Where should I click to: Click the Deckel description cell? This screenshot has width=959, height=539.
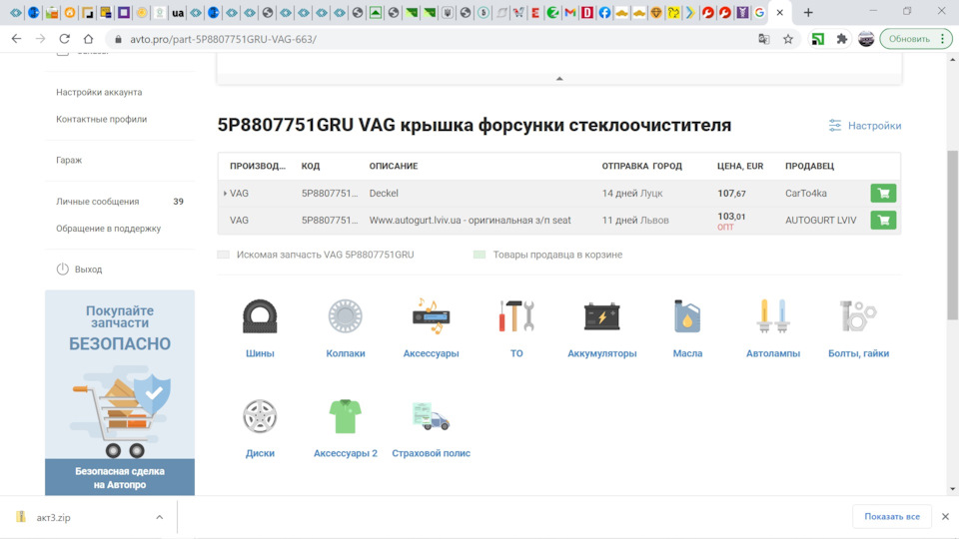[x=384, y=193]
